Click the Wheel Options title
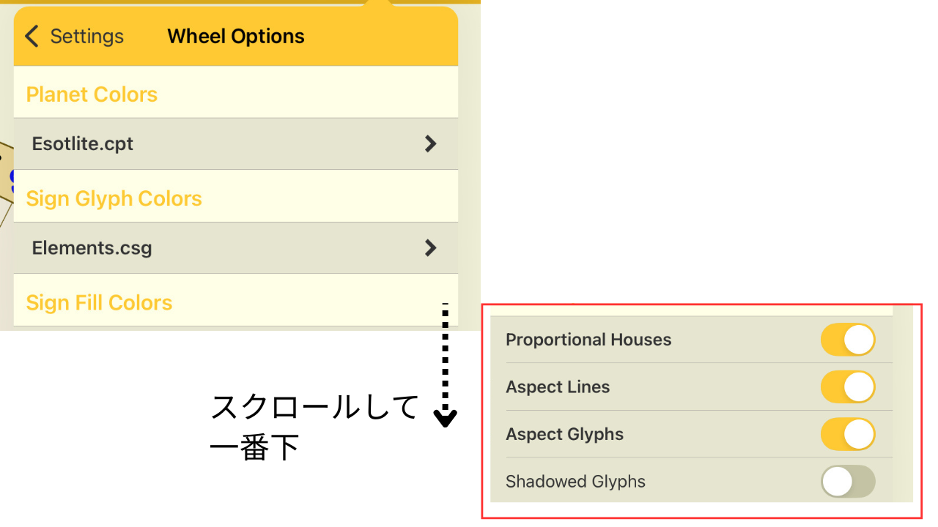The height and width of the screenshot is (527, 938). click(x=235, y=37)
